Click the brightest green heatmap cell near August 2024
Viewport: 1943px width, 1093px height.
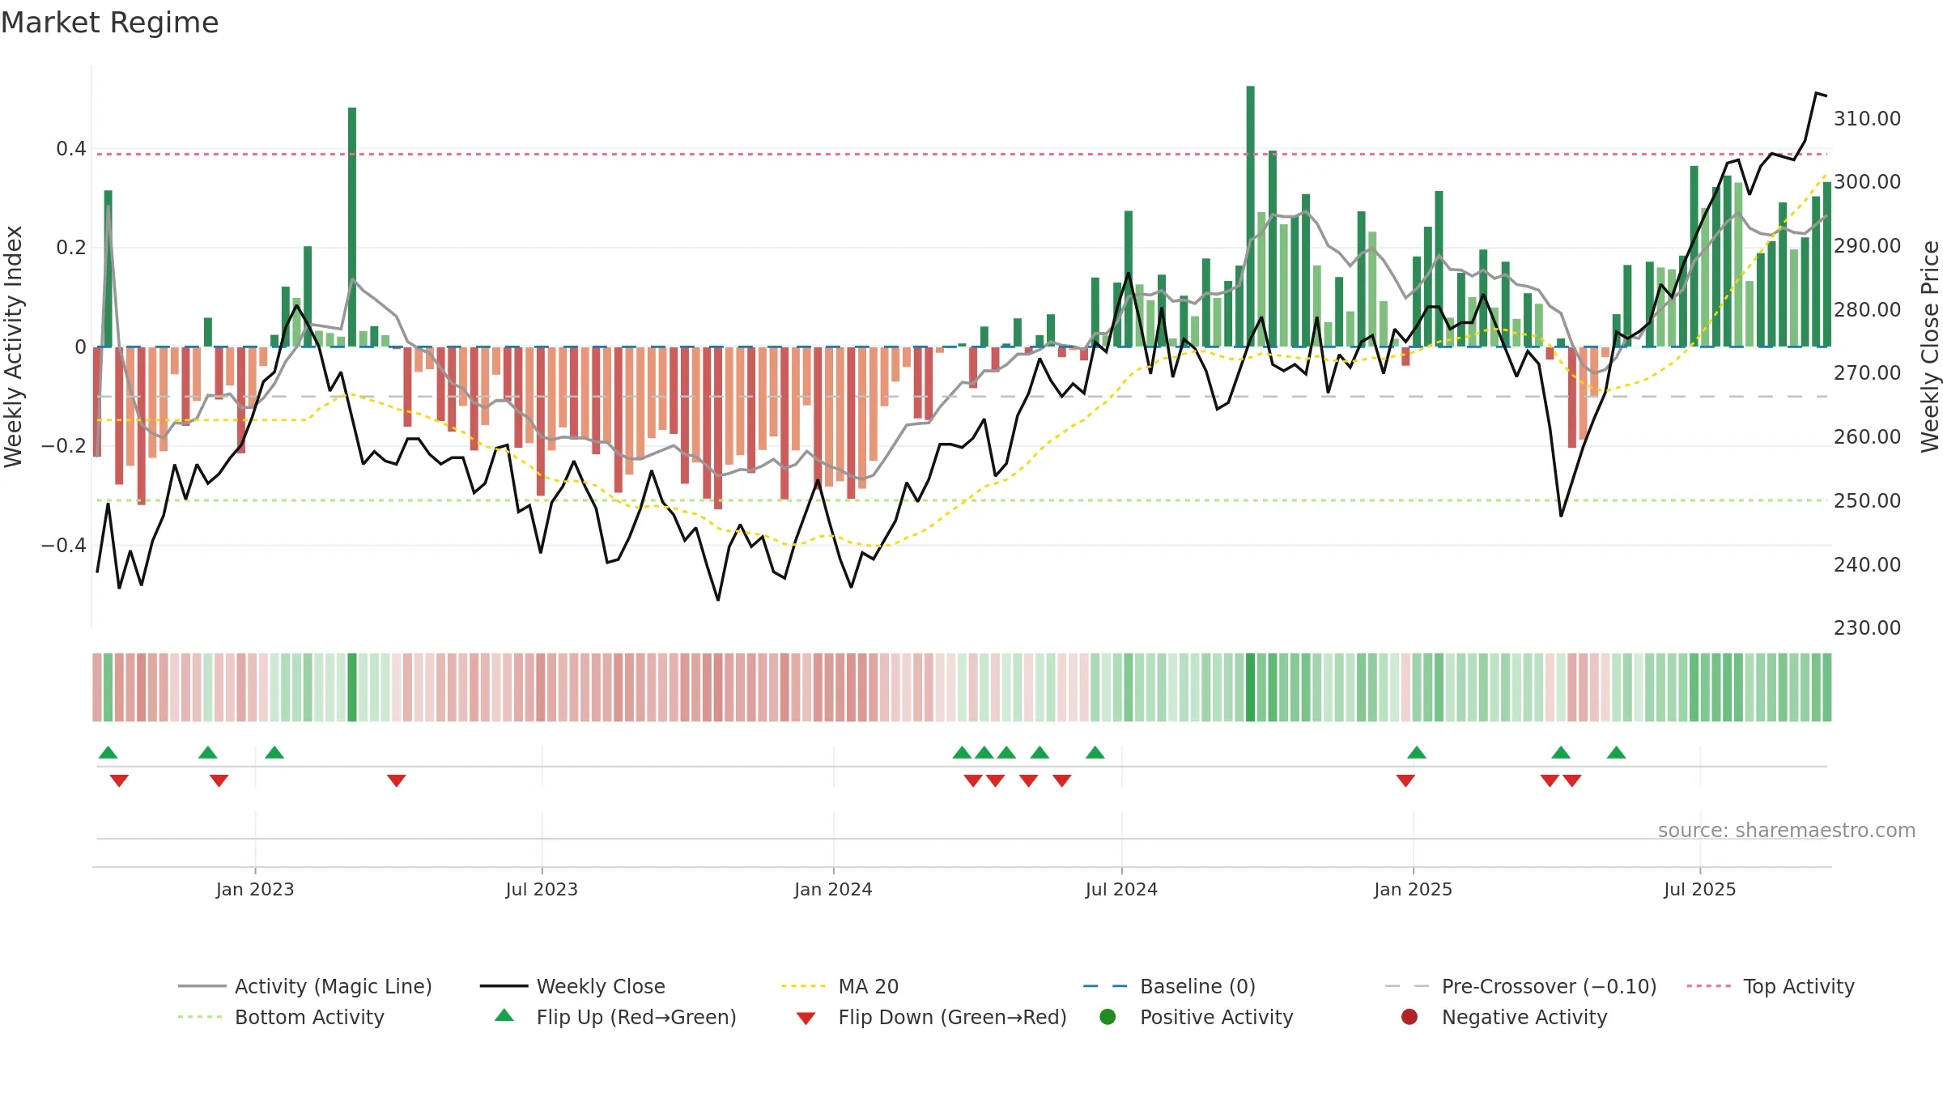pos(1251,687)
